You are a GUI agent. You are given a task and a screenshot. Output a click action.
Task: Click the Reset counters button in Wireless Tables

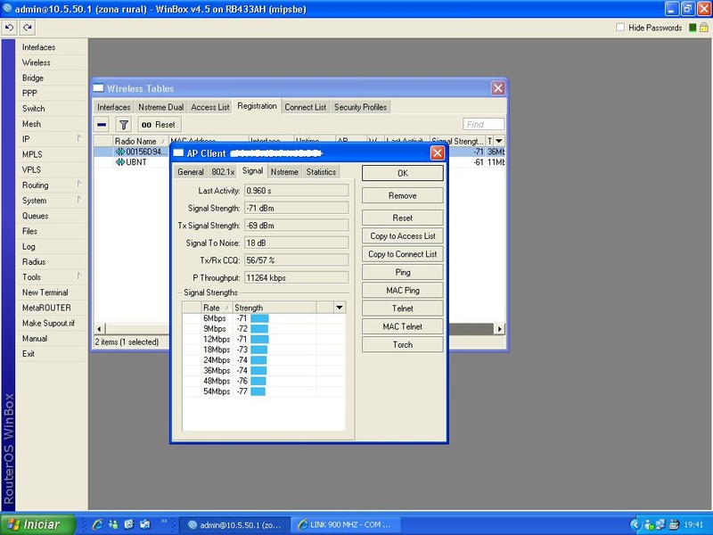pos(159,124)
